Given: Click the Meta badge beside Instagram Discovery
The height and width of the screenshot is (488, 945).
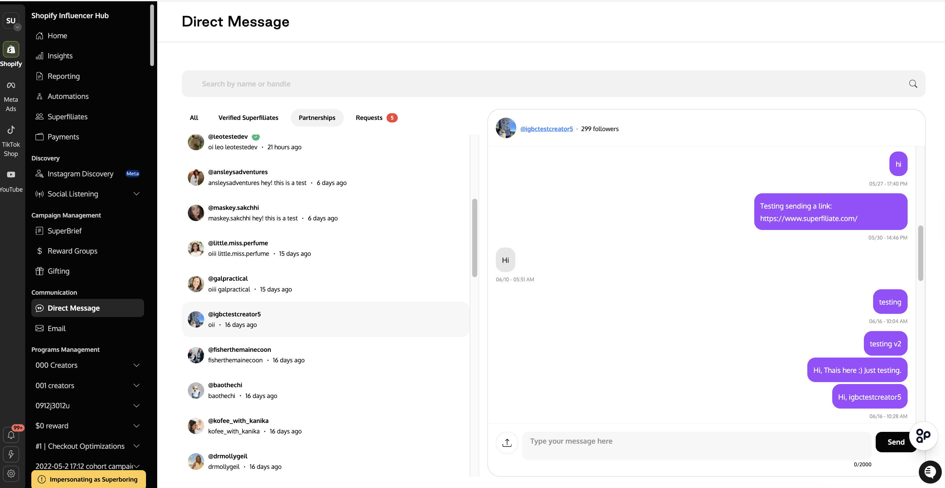Looking at the screenshot, I should click(133, 174).
